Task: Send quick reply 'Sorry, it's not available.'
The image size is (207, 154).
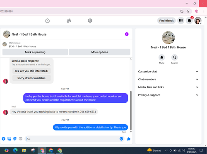Action: point(31,78)
